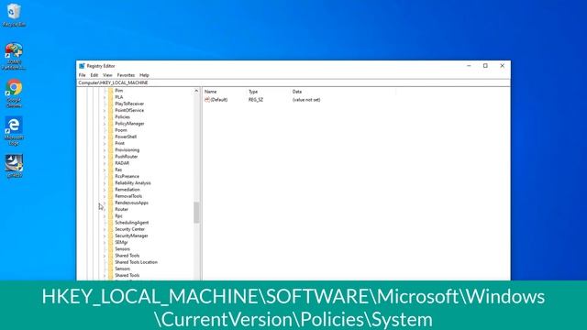Expand the Provisioning key
The width and height of the screenshot is (587, 330).
click(x=105, y=150)
